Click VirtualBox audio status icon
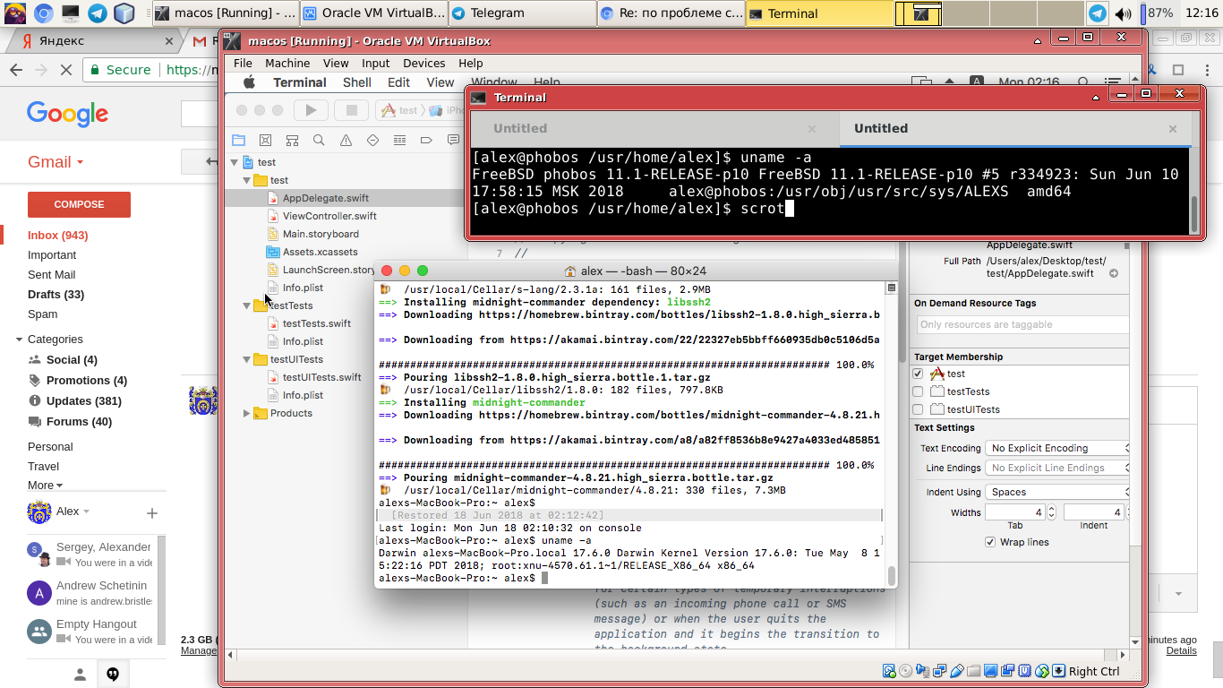 (x=923, y=671)
